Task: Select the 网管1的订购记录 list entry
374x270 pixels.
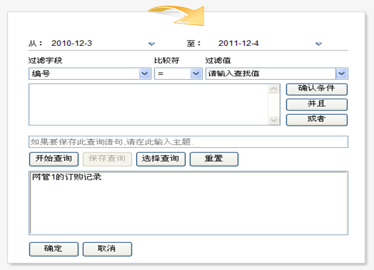Action: pos(67,177)
